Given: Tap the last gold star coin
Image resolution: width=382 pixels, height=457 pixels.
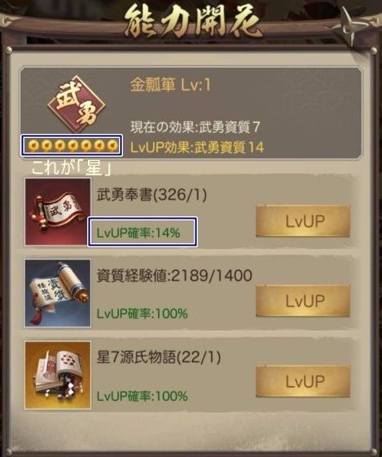Looking at the screenshot, I should coord(112,145).
